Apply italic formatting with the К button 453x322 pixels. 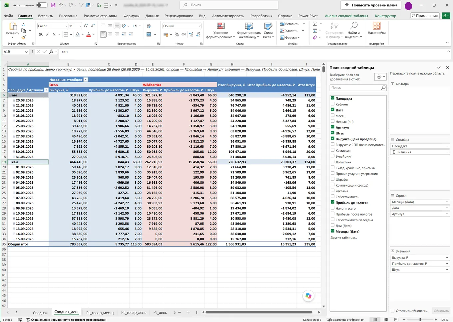(x=47, y=34)
